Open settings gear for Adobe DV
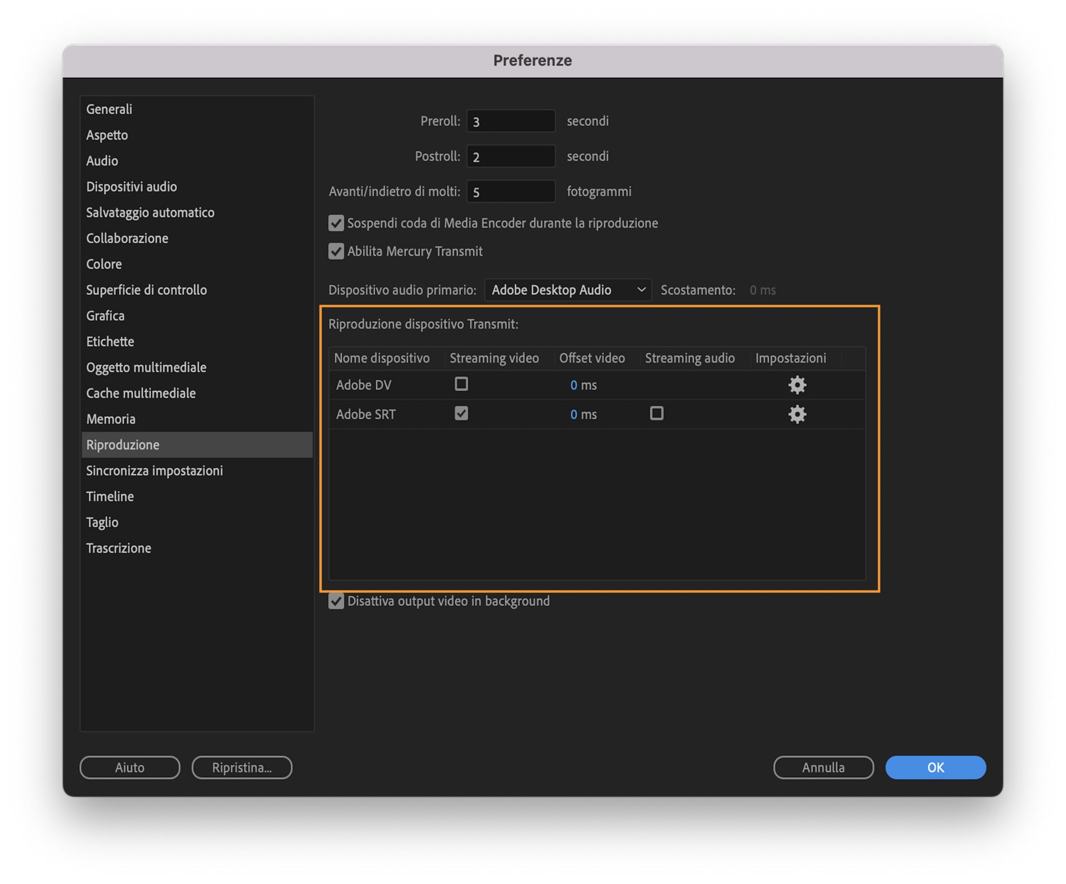The width and height of the screenshot is (1066, 884). pos(797,385)
